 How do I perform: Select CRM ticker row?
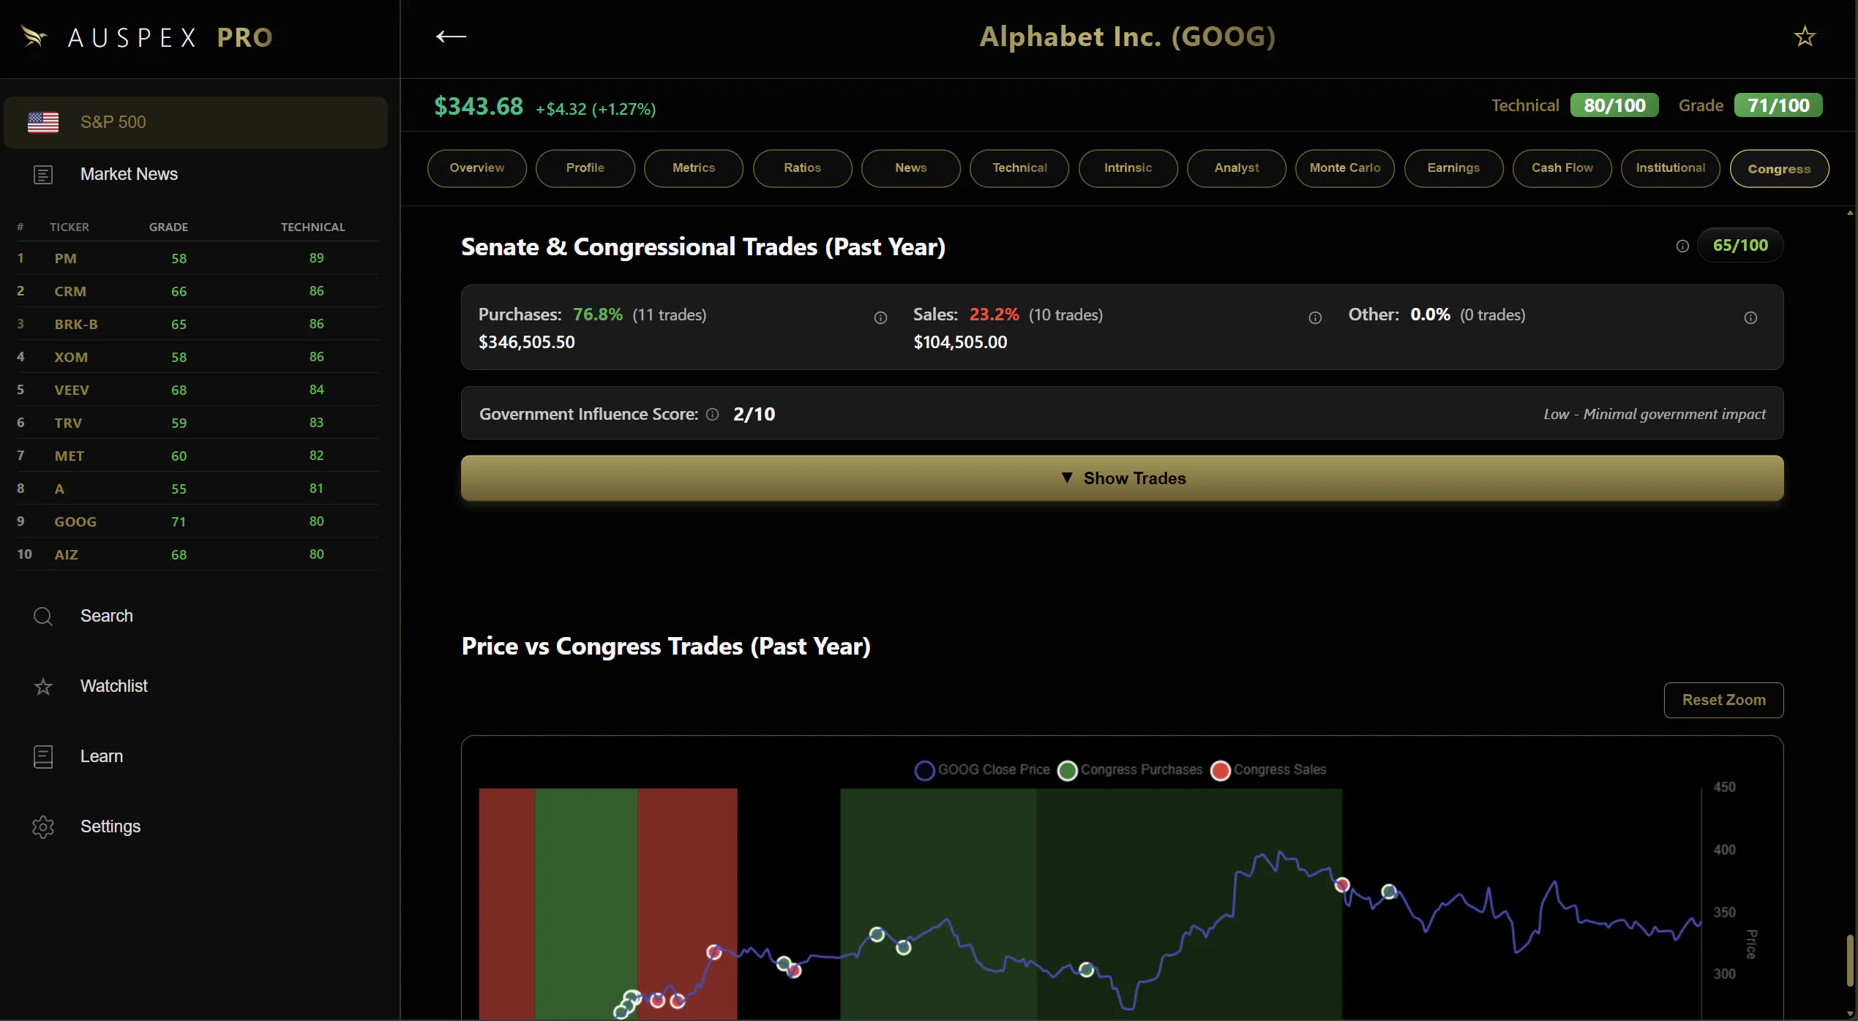[x=198, y=291]
